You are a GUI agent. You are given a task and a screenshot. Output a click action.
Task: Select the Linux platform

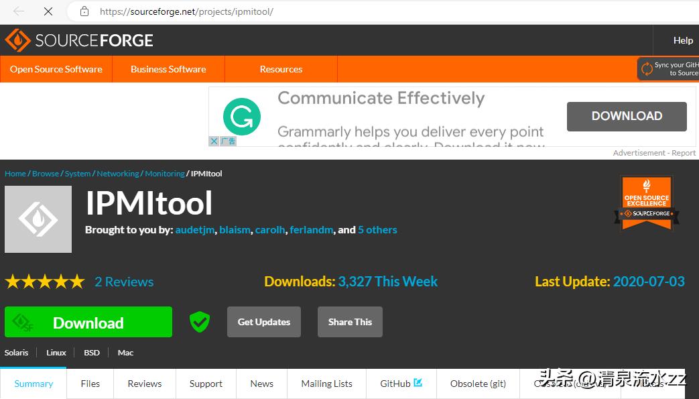[56, 353]
